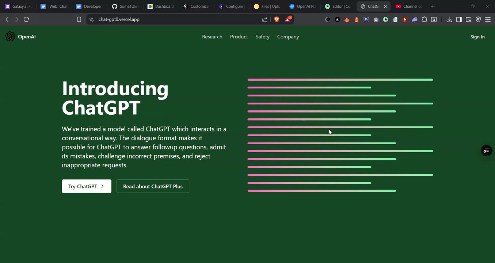The width and height of the screenshot is (495, 263).
Task: Open the tab search icon in toolbar
Action: pyautogui.click(x=434, y=19)
